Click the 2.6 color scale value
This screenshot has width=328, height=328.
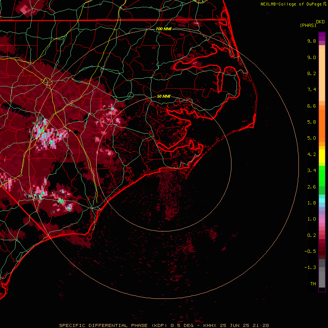tap(312, 187)
